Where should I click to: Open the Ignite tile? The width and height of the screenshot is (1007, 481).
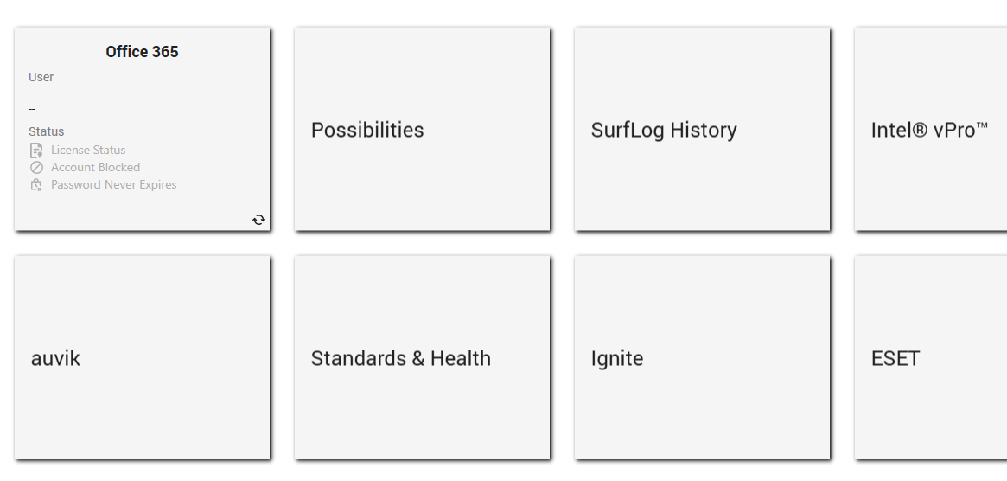pyautogui.click(x=702, y=357)
